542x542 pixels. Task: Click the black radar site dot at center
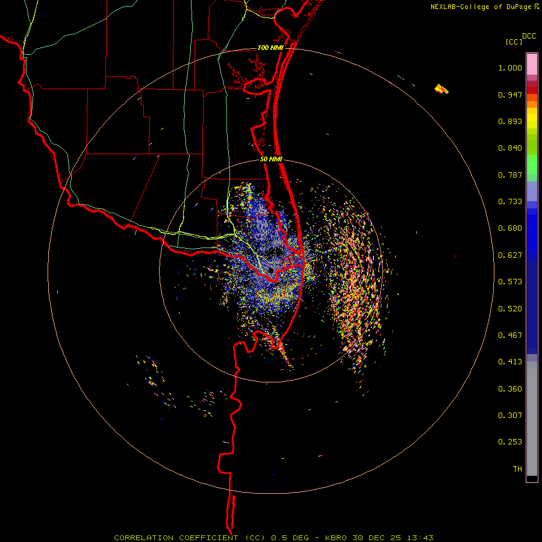271,270
